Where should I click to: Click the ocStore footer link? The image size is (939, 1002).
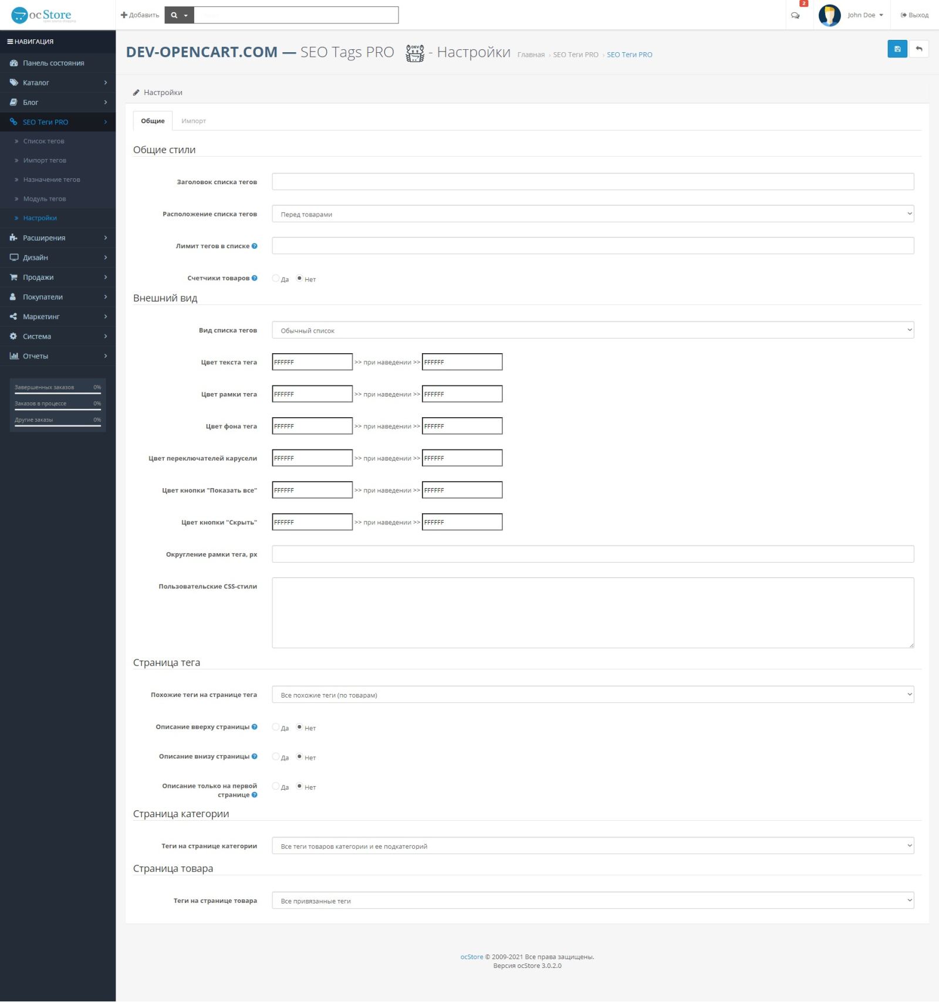472,957
